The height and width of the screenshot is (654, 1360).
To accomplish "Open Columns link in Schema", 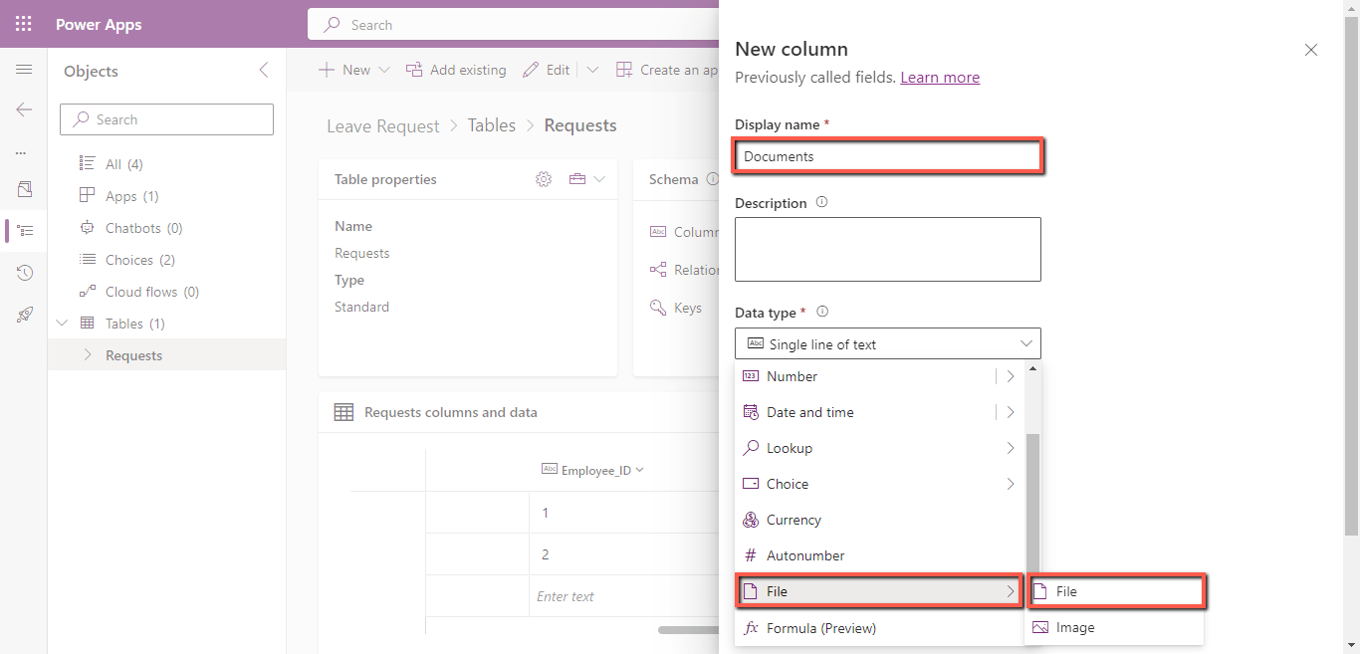I will (x=683, y=232).
